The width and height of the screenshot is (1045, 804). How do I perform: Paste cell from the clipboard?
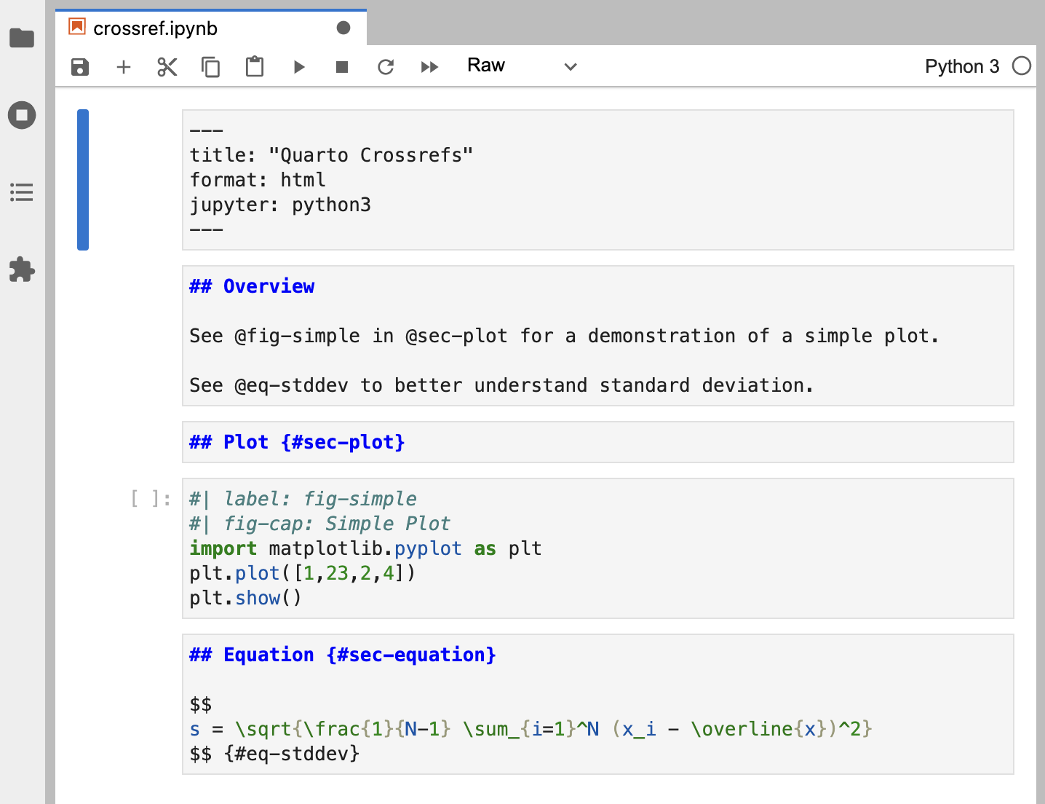point(255,67)
